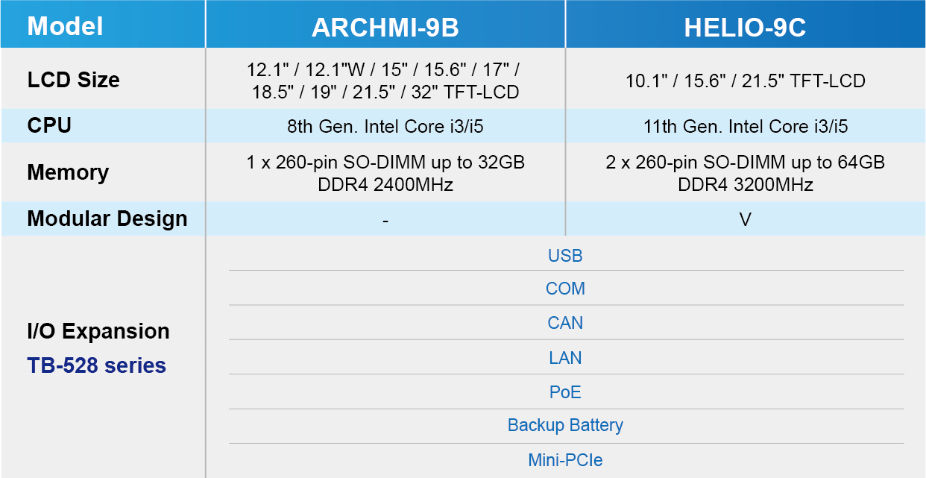Click the TB-528 series link

point(97,365)
